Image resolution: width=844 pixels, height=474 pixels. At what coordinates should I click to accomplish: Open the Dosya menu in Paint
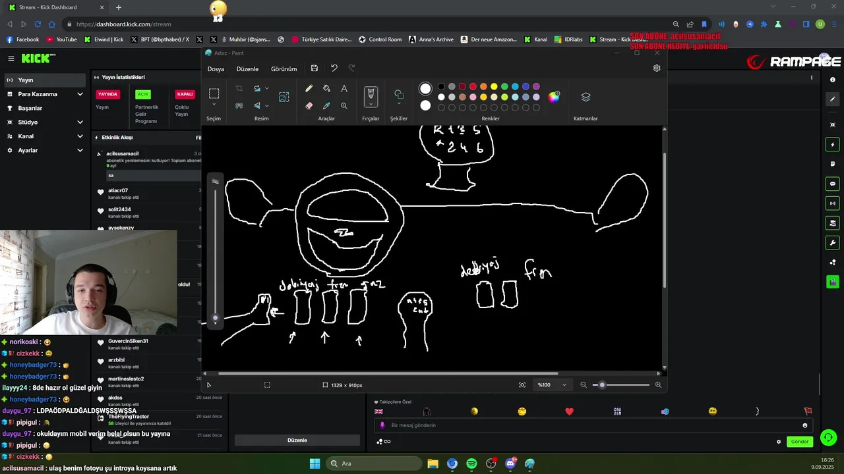216,68
